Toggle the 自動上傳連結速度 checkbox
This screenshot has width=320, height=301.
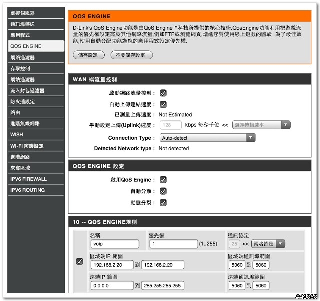click(x=163, y=104)
